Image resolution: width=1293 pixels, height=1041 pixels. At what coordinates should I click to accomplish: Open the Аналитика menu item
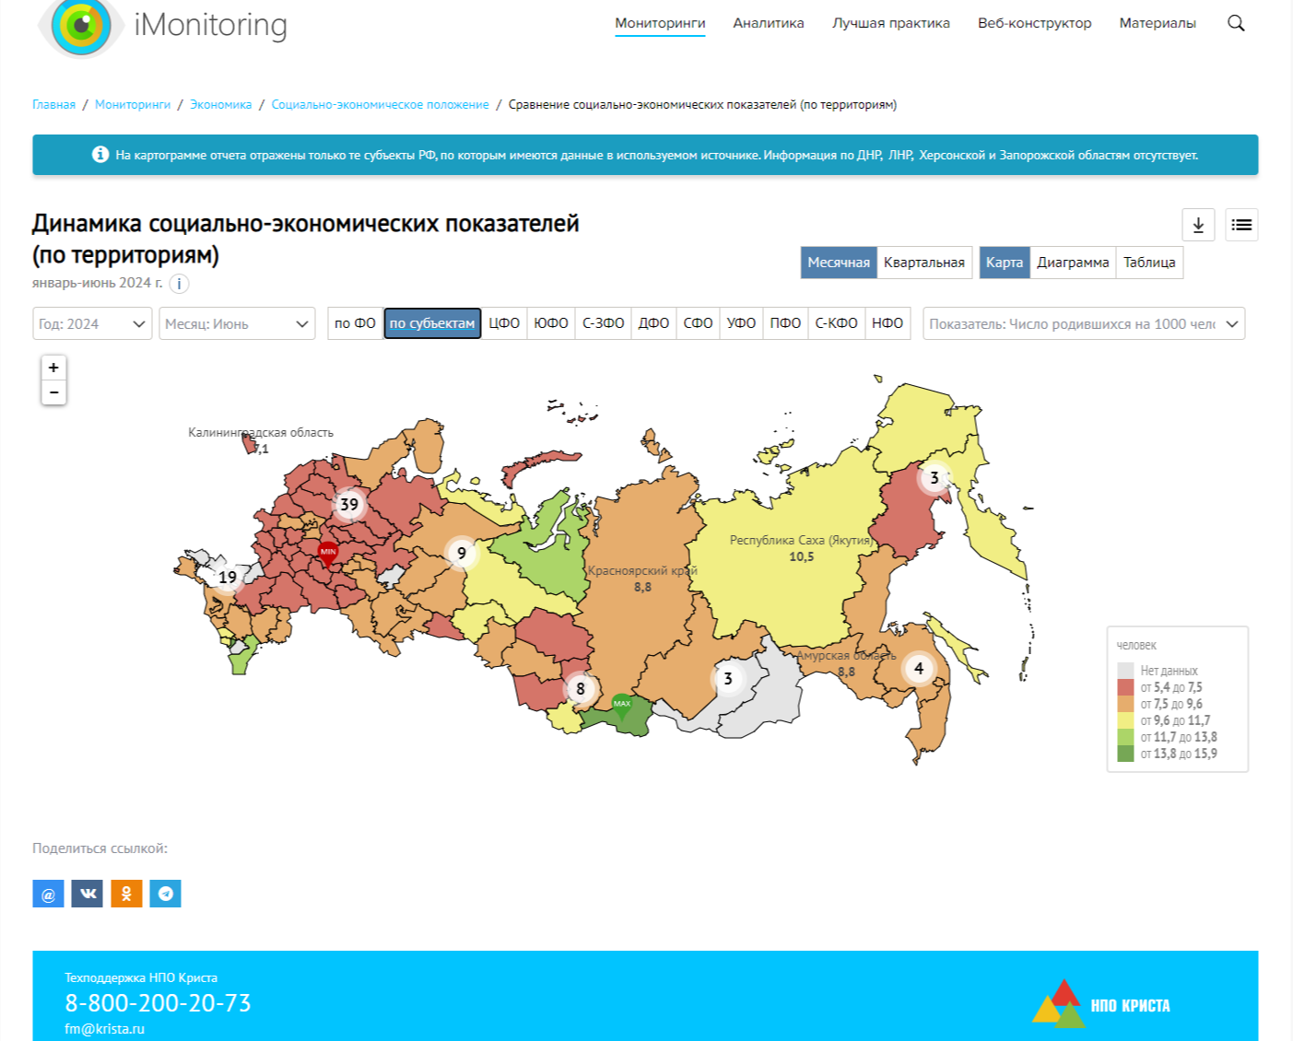pos(768,23)
